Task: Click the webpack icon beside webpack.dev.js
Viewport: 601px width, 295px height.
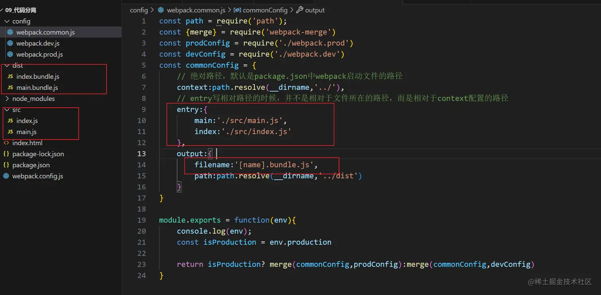Action: pos(10,43)
